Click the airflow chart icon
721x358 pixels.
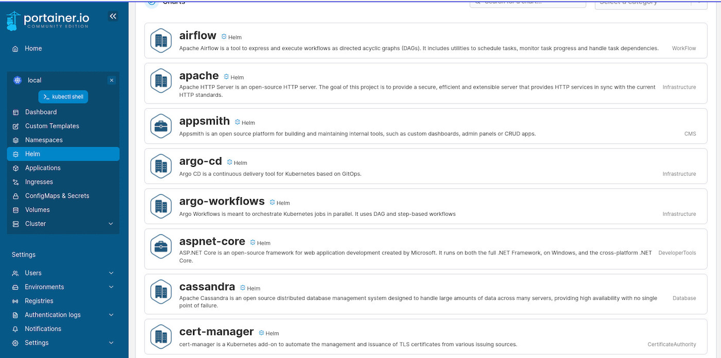[161, 40]
